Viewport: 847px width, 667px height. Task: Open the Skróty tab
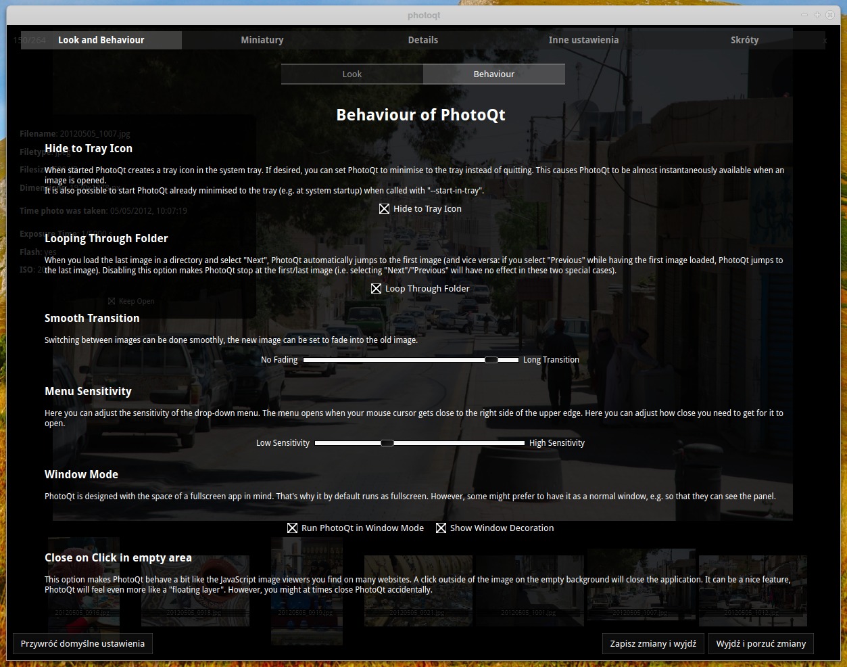tap(744, 40)
